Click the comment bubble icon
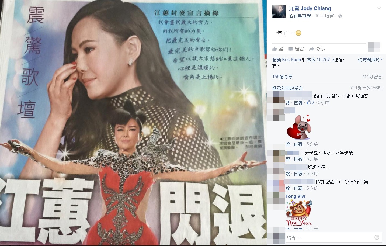 tap(291, 49)
